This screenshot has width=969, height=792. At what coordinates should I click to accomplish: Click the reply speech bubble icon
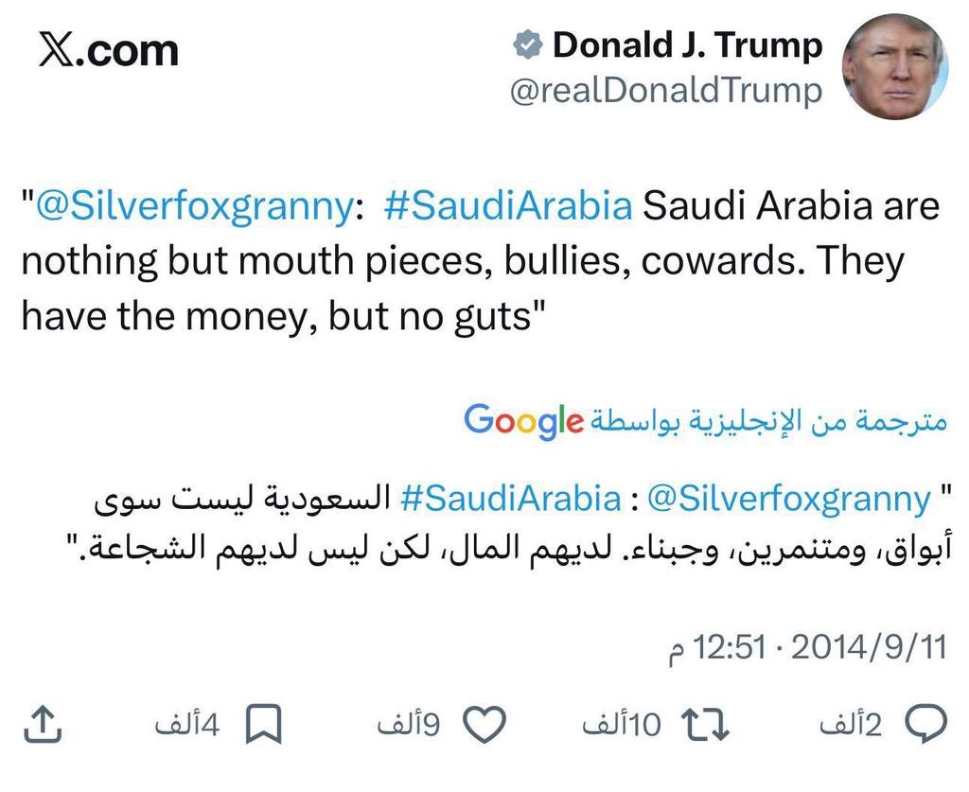(x=925, y=723)
